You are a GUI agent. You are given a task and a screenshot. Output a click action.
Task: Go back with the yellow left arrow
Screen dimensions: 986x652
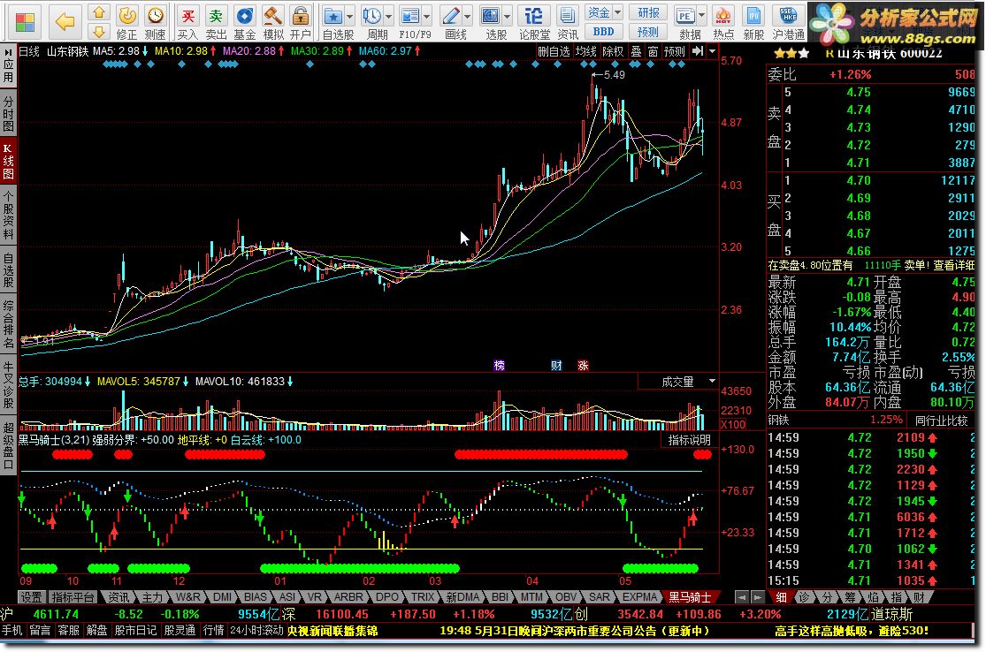click(65, 22)
